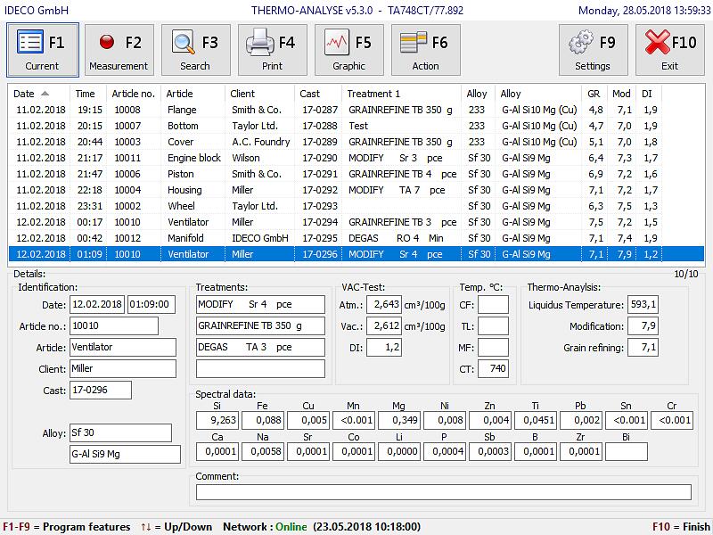Viewport: 713px width, 535px height.
Task: Click into the Comment field
Action: 443,492
